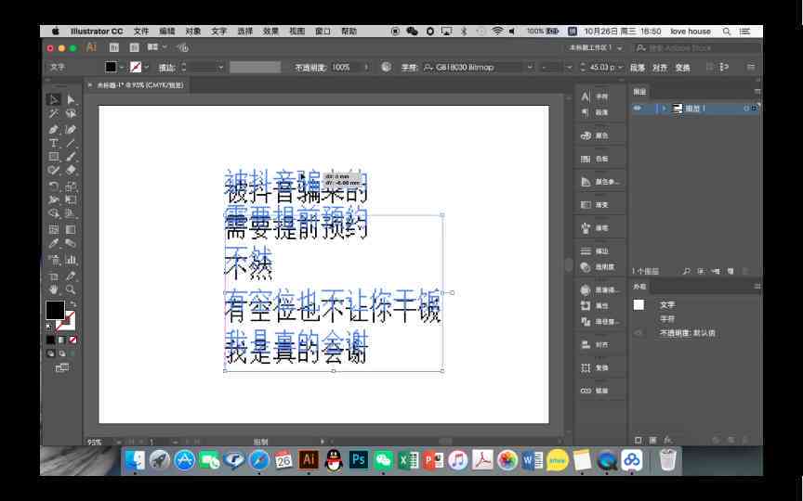Expand the opacity 100% arrow
Screen dimensions: 803x501
pyautogui.click(x=365, y=67)
